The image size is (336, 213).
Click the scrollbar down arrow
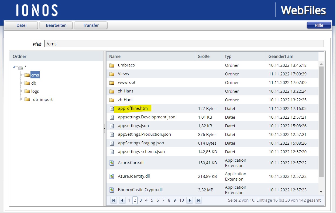click(321, 191)
